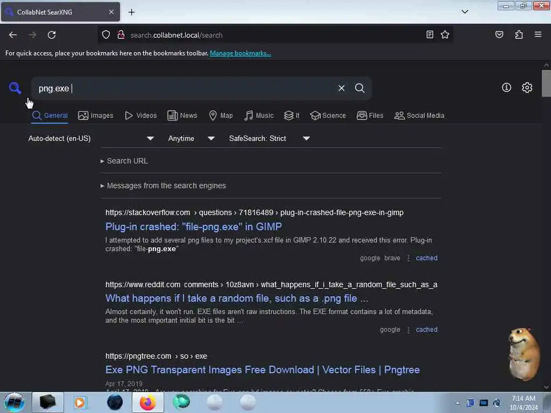Switch to Science search category

point(328,116)
